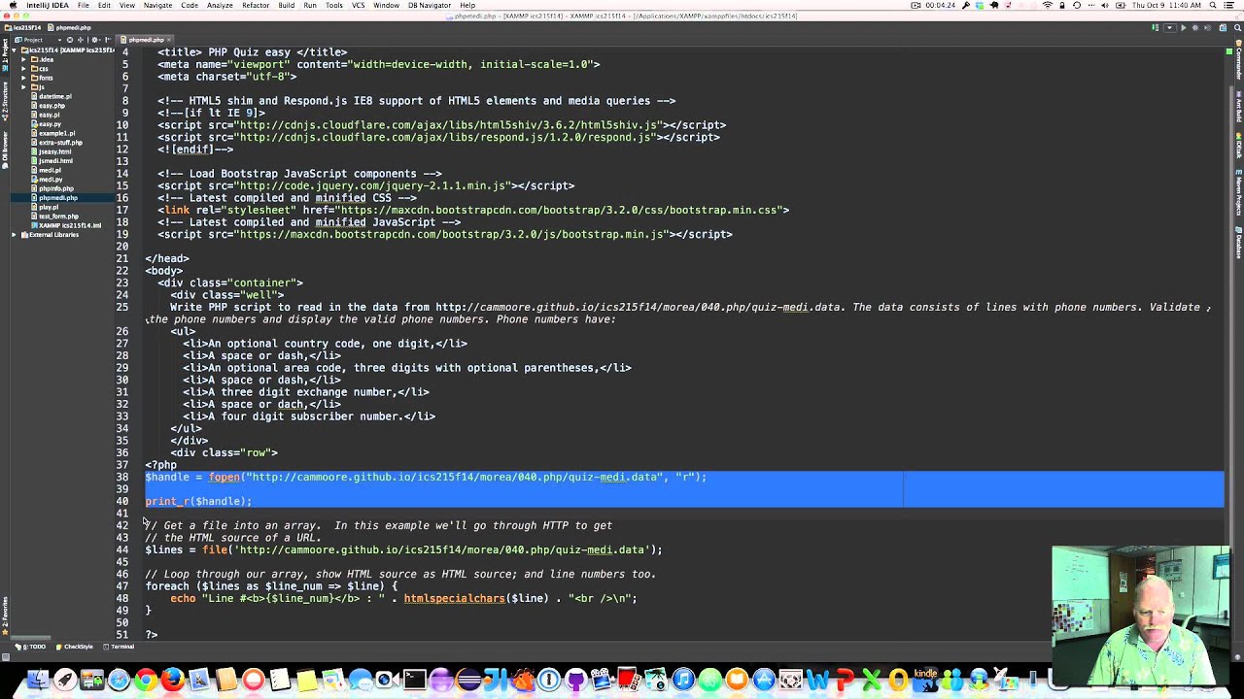Open Terminal from the dock
The image size is (1244, 699).
[x=415, y=680]
